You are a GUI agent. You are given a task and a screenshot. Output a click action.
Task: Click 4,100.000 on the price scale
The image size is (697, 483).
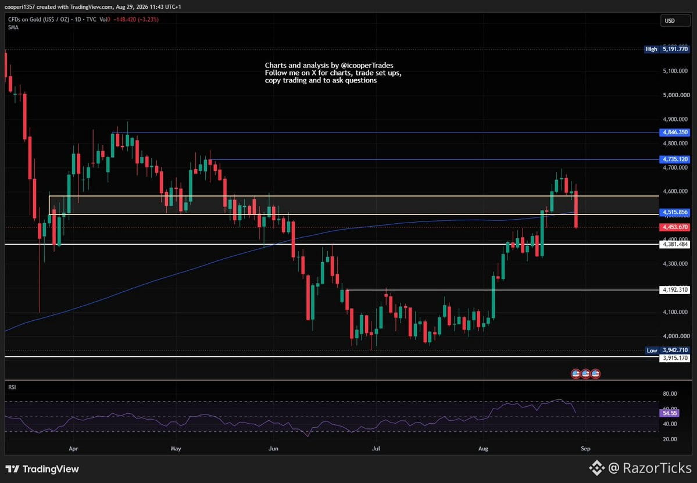tap(676, 312)
